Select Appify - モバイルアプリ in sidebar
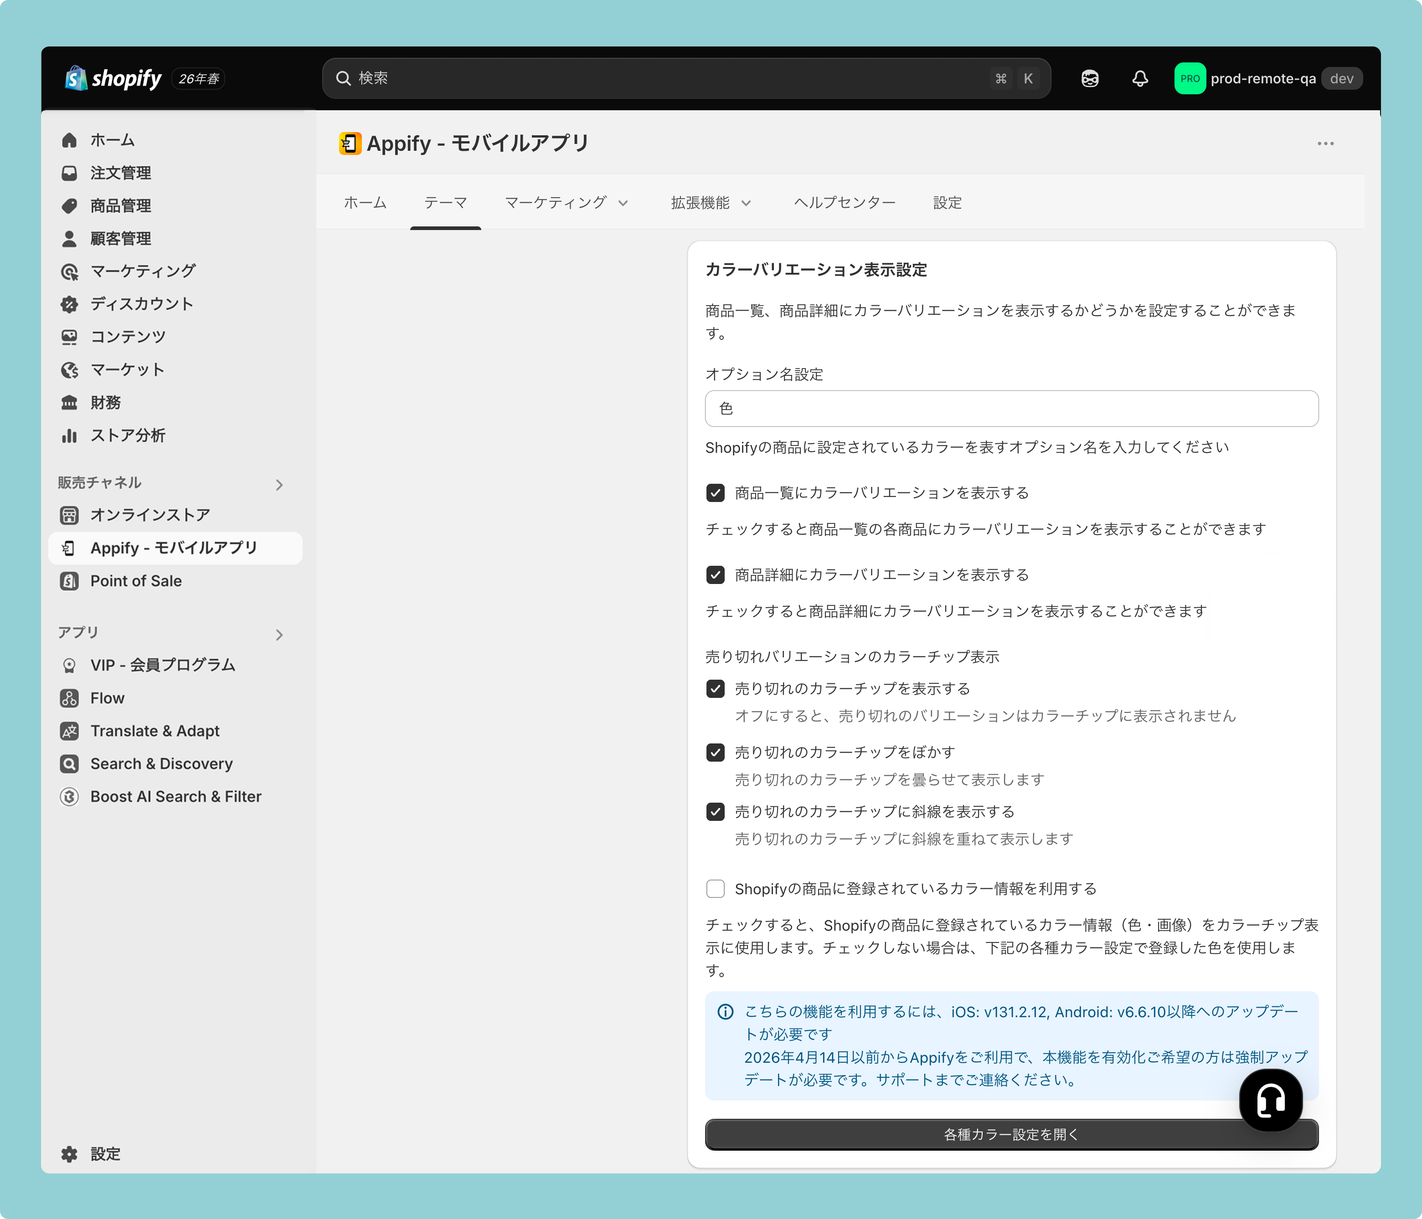The height and width of the screenshot is (1219, 1422). click(x=175, y=548)
